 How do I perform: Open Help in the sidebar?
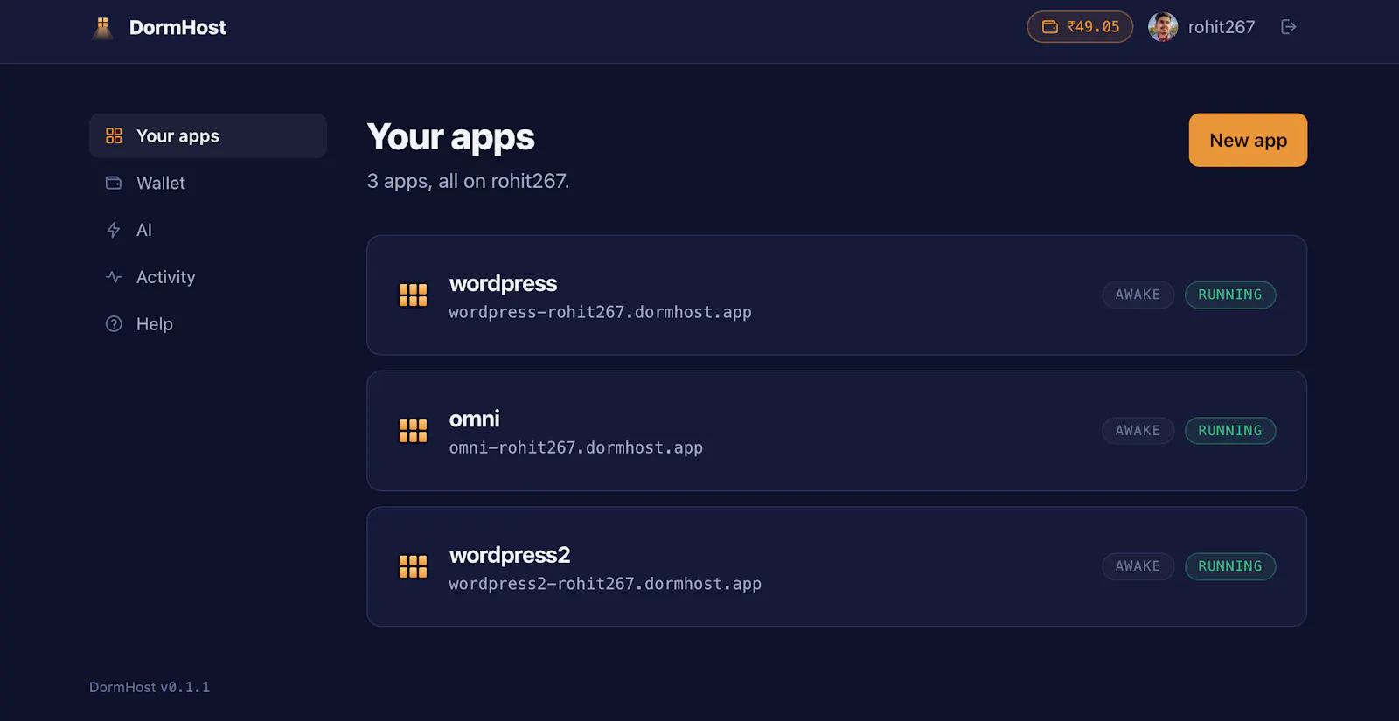[x=208, y=324]
